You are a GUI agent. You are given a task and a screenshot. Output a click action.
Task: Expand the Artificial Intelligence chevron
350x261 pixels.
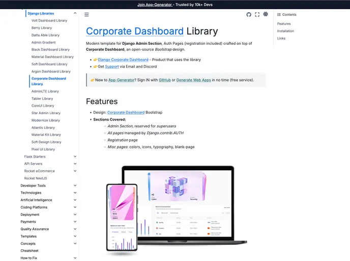75,200
